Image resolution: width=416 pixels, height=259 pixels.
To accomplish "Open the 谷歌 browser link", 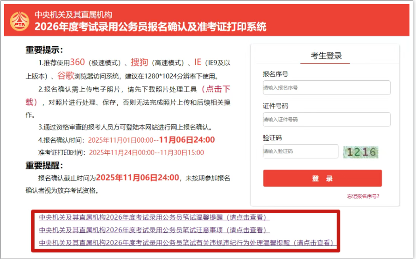I will [65, 76].
